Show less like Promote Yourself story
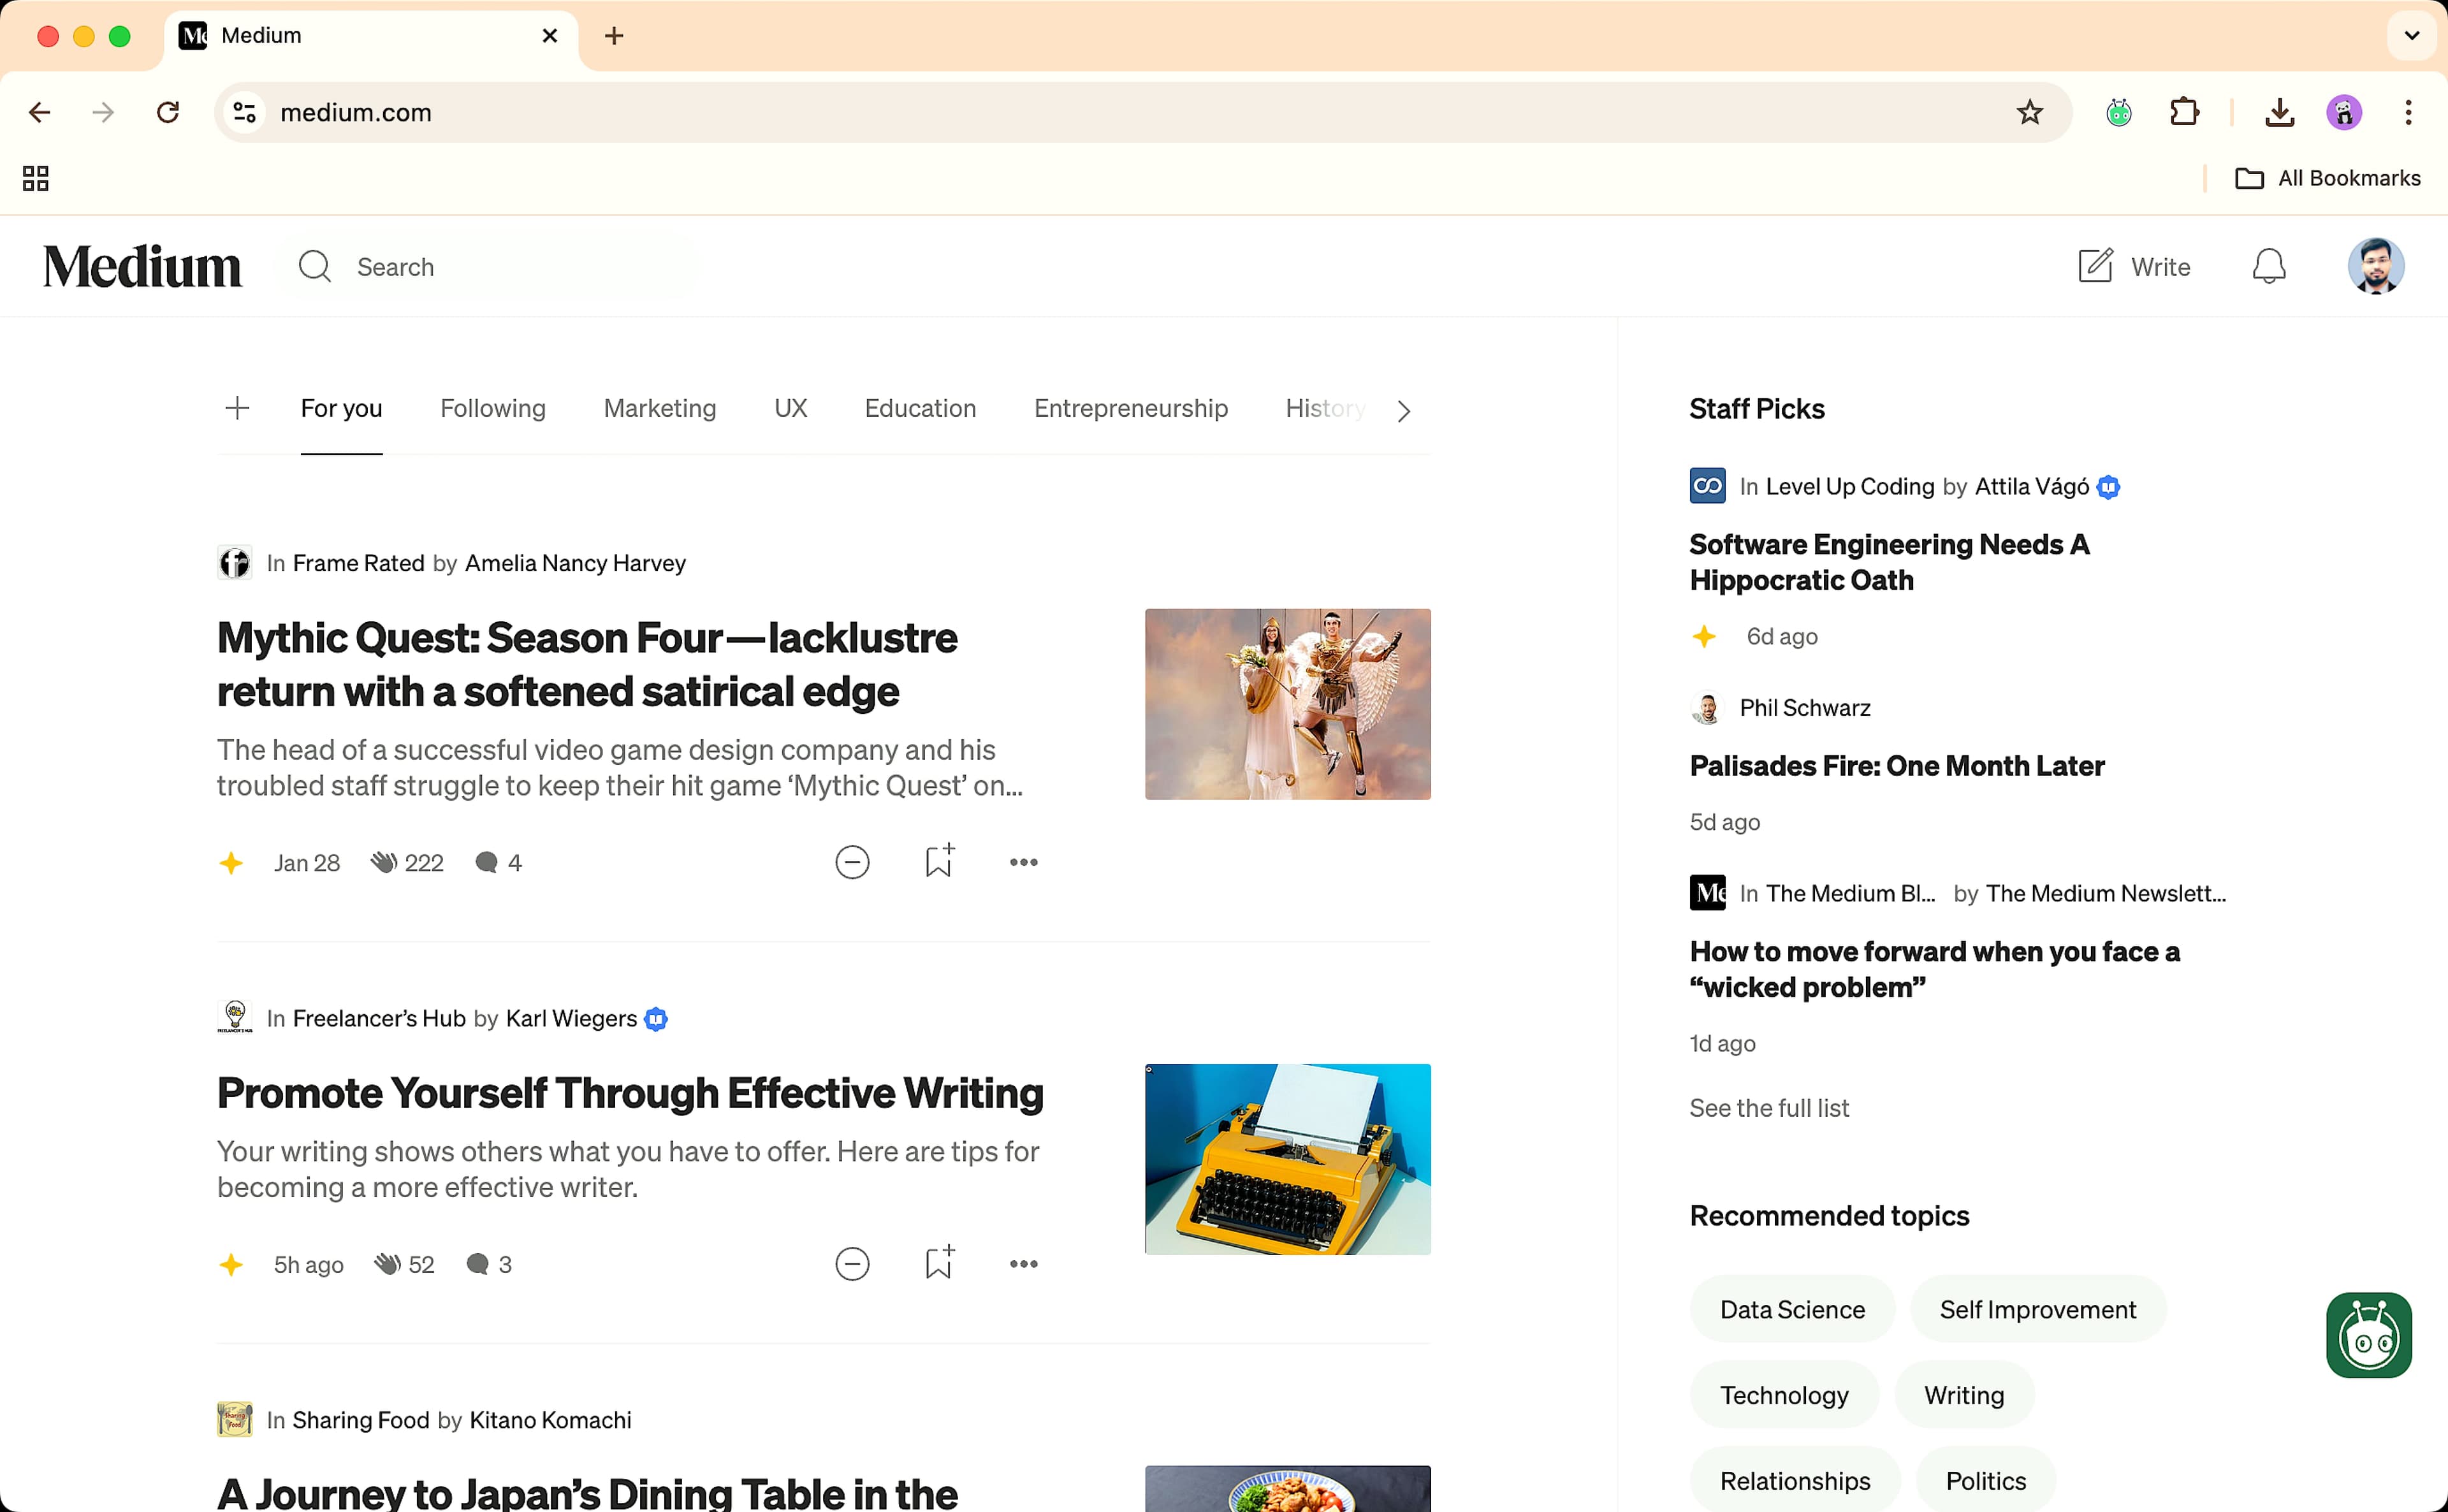Screen dimensions: 2448x1512 [851, 1264]
